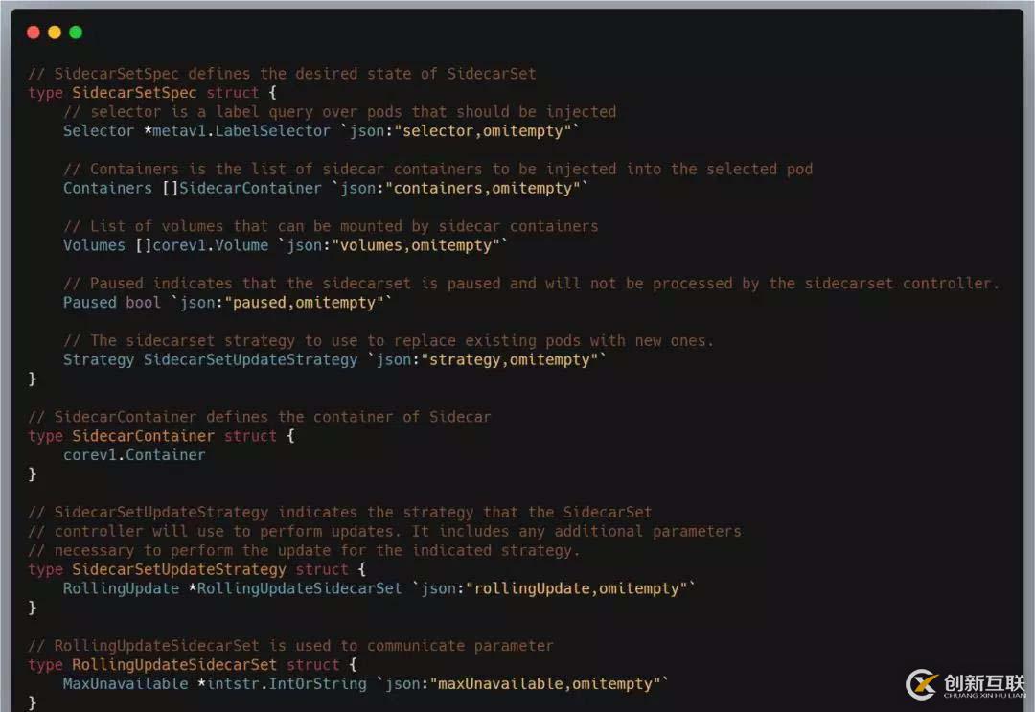
Task: Click the green maximize dot
Action: tap(76, 33)
